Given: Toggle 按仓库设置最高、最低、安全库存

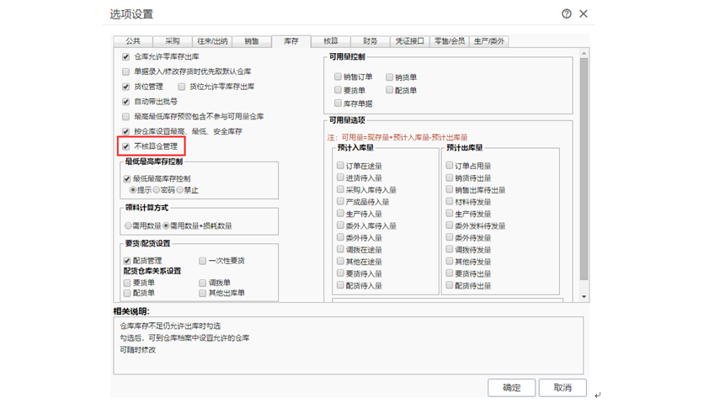Looking at the screenshot, I should click(x=126, y=131).
